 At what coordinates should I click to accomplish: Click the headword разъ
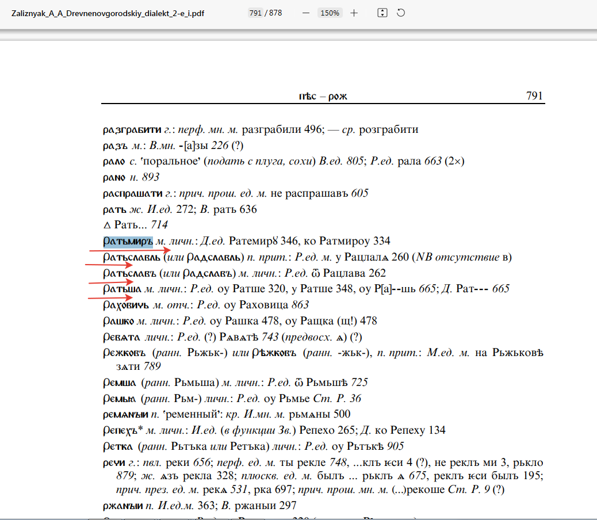point(116,146)
